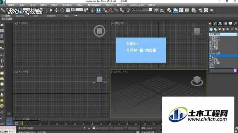Viewport: 238px width, 133px height.
Task: Open the MAXScript(X) menu
Action: tap(137, 5)
